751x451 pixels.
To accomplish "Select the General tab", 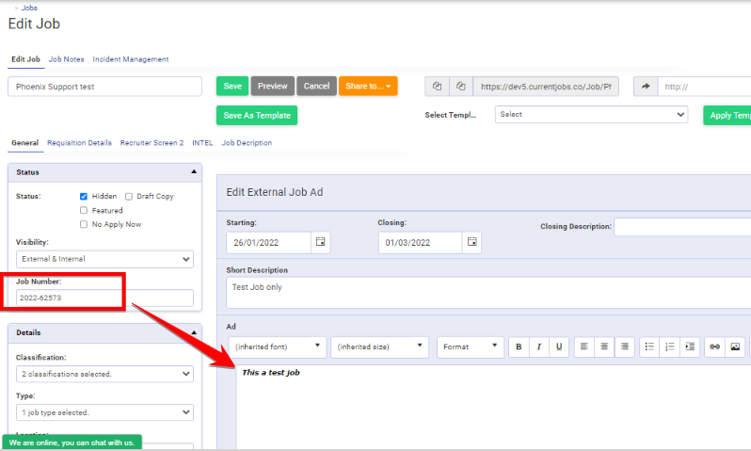I will (x=24, y=143).
